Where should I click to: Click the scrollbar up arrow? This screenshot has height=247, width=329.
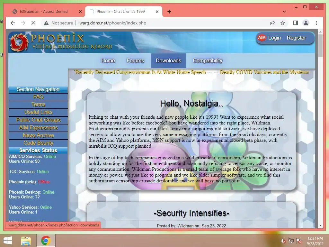click(320, 32)
